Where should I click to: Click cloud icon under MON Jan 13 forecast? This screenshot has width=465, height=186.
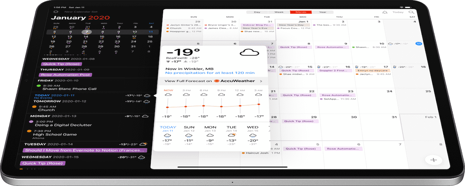pos(210,136)
